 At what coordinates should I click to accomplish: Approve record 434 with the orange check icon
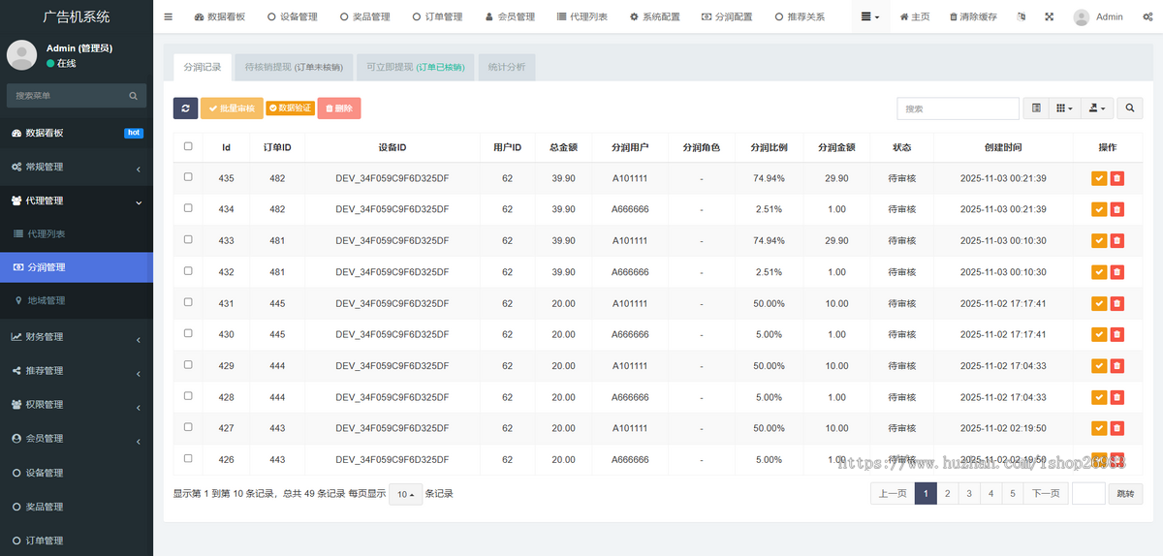click(x=1099, y=209)
